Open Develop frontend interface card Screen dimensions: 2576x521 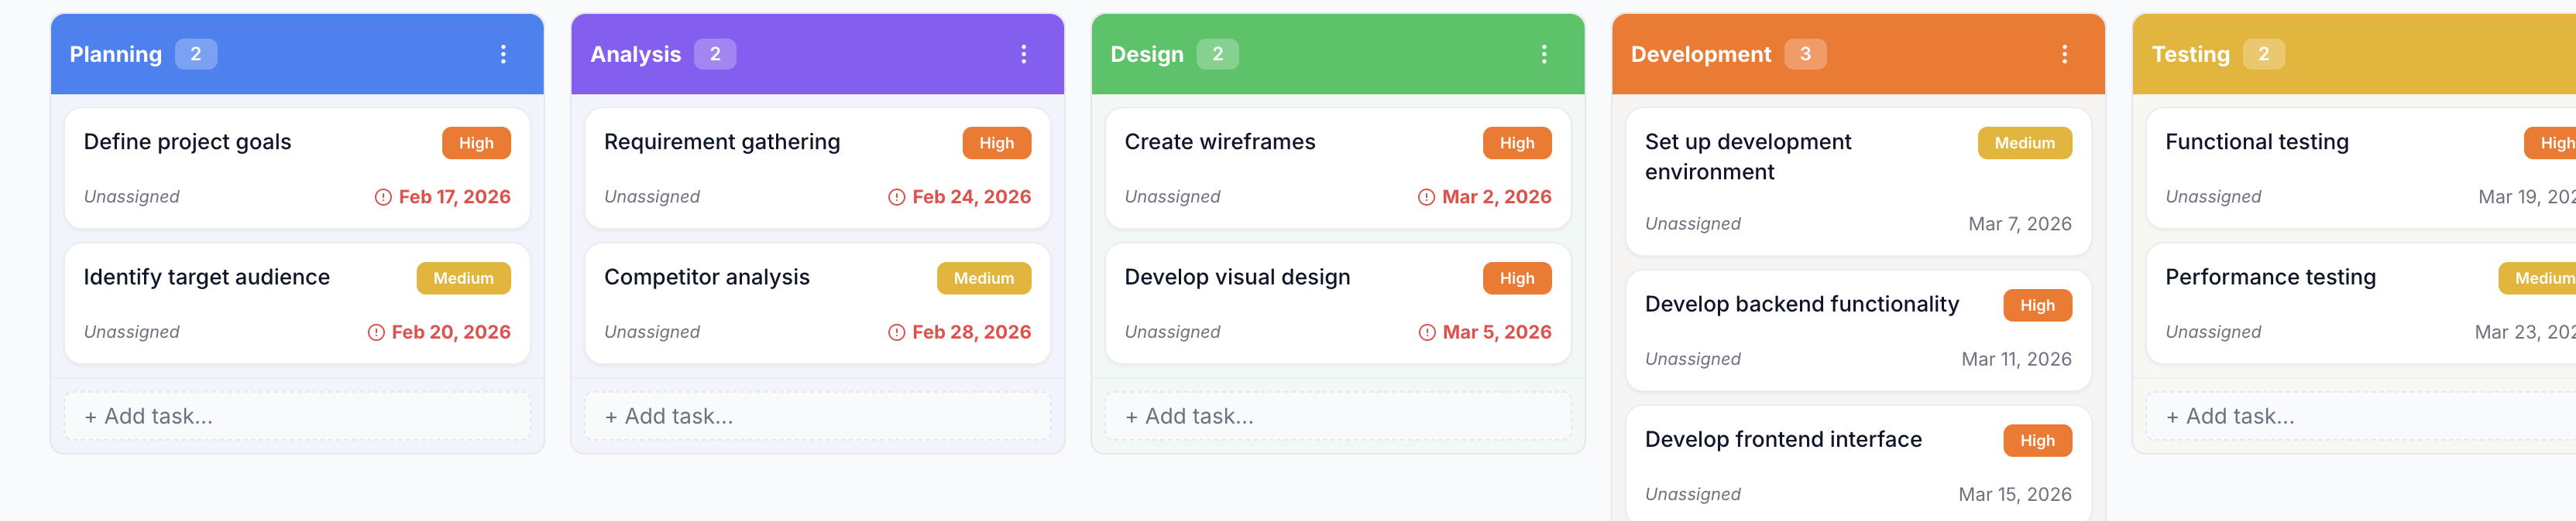pos(1858,463)
